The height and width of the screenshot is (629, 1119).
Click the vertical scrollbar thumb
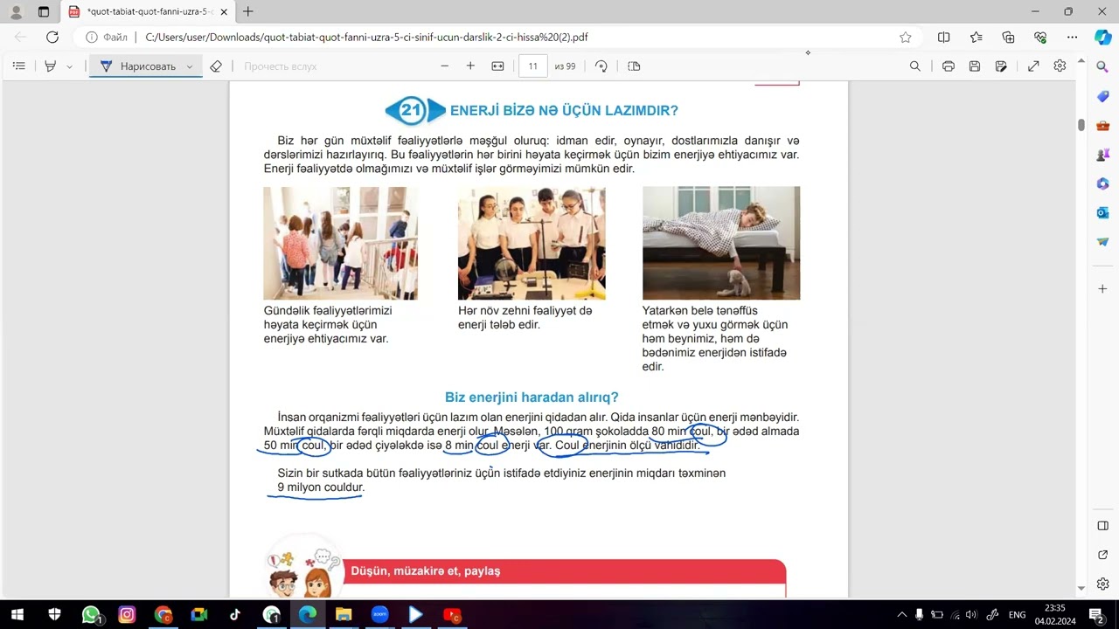click(1081, 125)
